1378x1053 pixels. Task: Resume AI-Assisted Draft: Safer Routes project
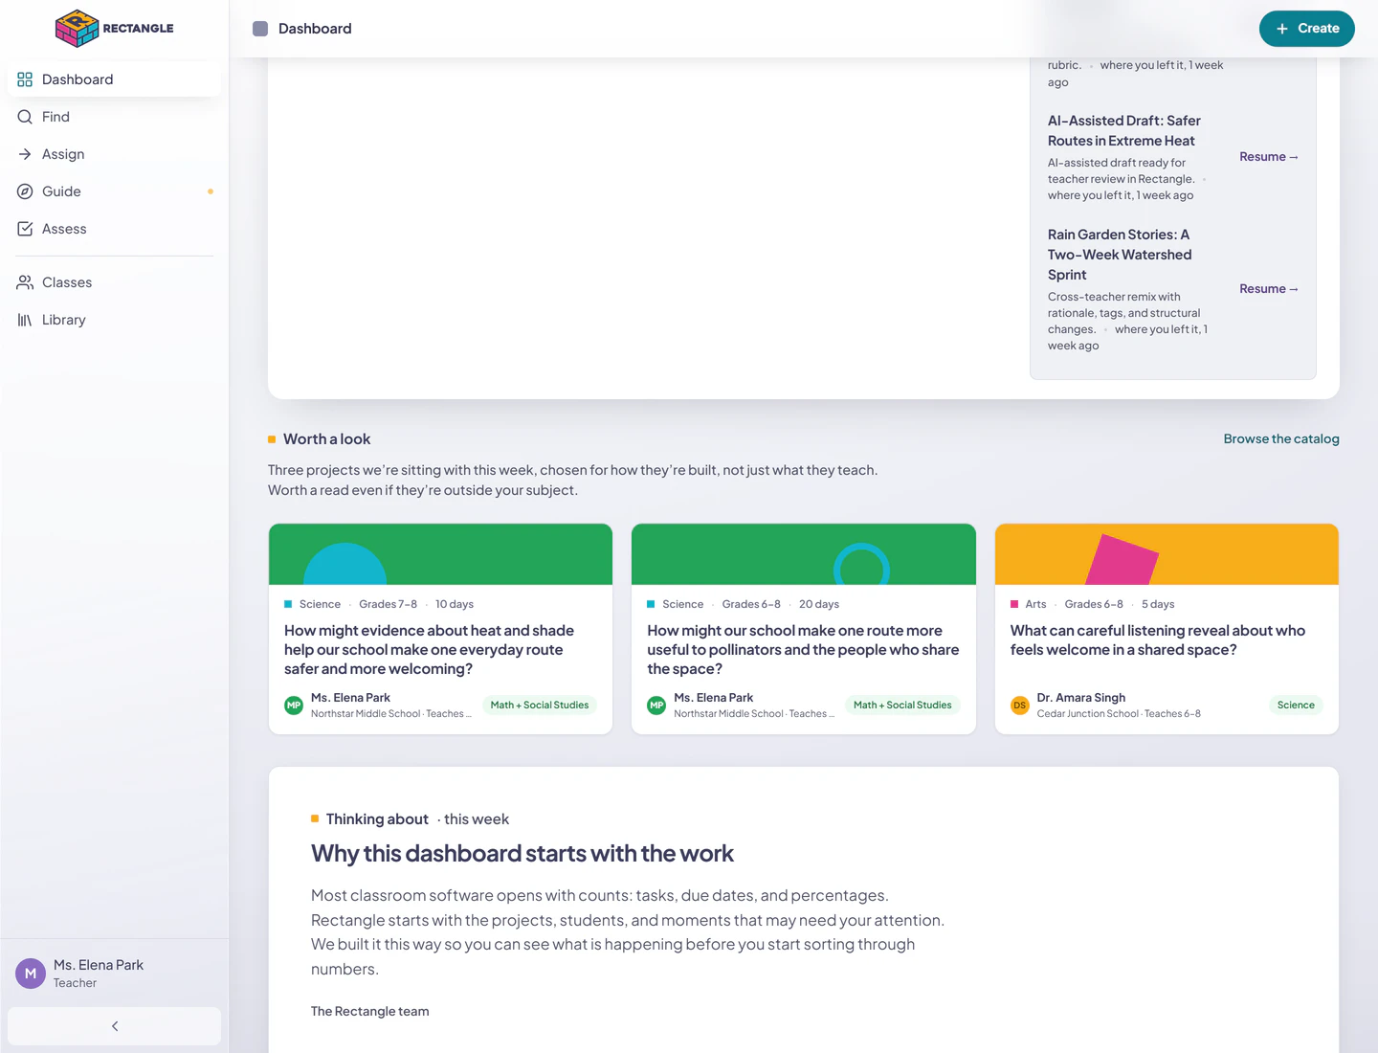click(x=1269, y=157)
